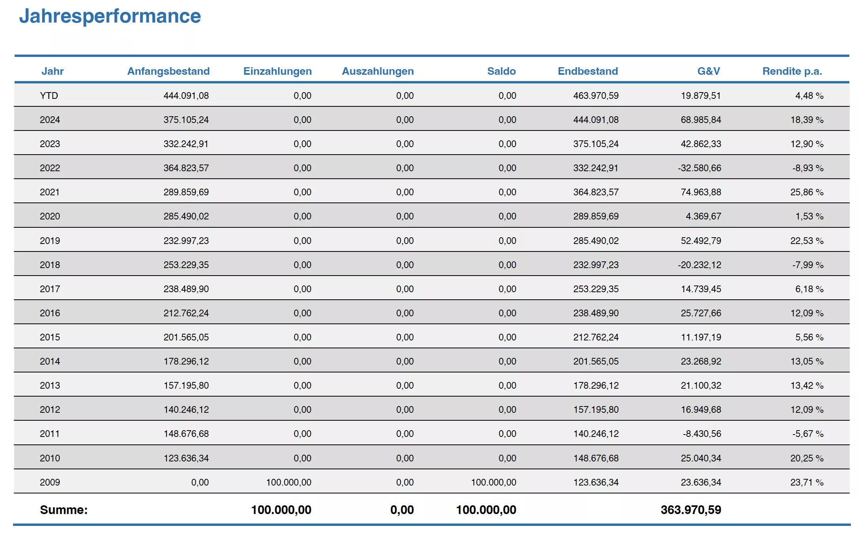Image resolution: width=858 pixels, height=533 pixels.
Task: Click the 2009 year row label
Action: coord(50,482)
